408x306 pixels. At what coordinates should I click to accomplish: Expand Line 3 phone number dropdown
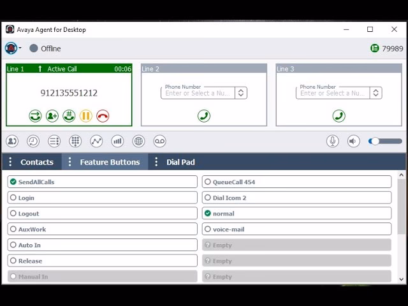click(x=375, y=93)
